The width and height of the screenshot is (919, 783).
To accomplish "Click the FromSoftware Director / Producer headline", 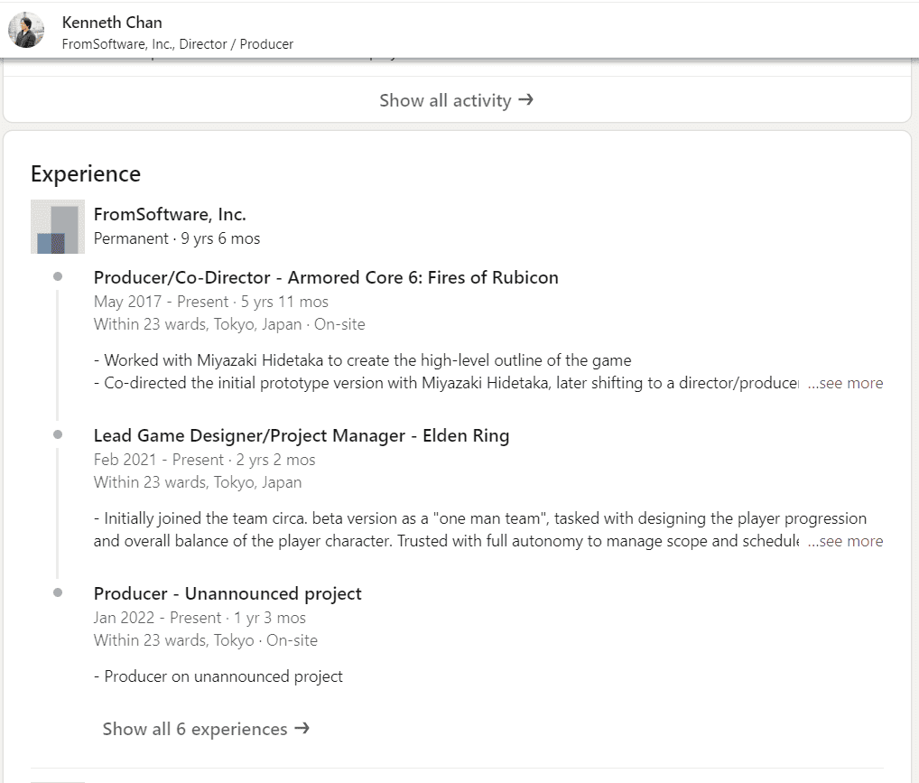I will [177, 43].
